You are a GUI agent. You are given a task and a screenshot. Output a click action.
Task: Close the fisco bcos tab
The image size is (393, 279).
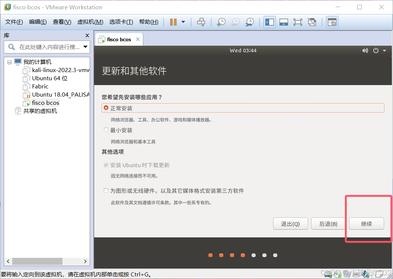138,39
